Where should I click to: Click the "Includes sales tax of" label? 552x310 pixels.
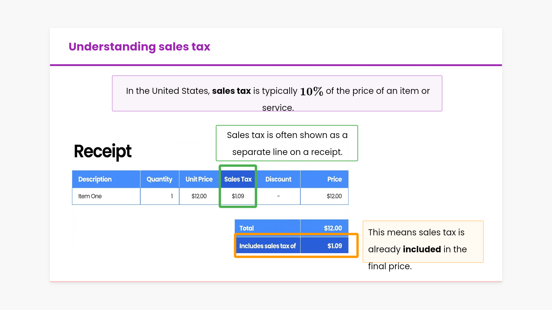267,246
